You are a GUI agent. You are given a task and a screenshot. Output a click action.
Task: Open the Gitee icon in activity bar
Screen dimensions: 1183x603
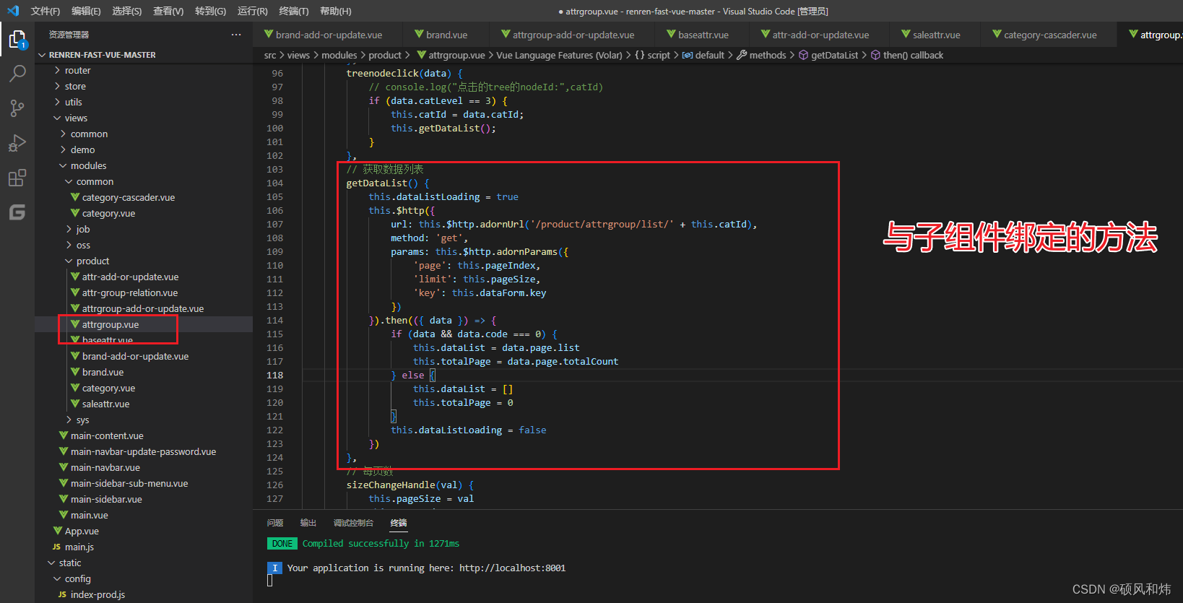tap(17, 212)
